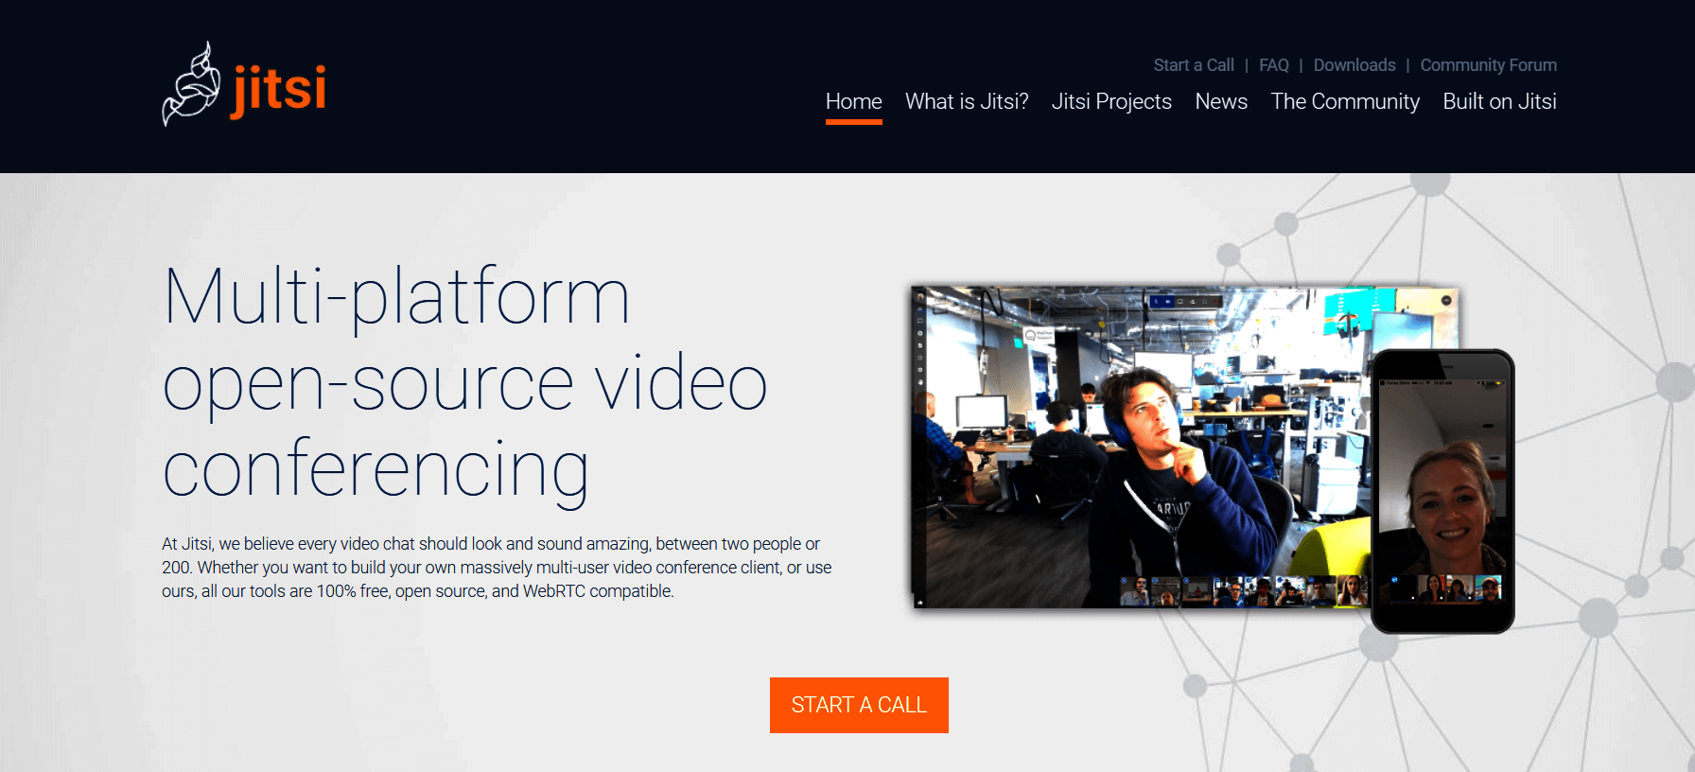
Task: Go to the Downloads link
Action: click(1354, 65)
